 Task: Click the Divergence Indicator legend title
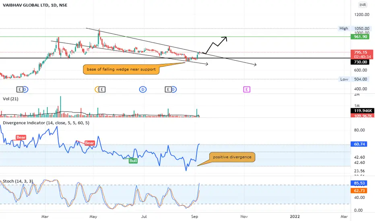coord(46,123)
